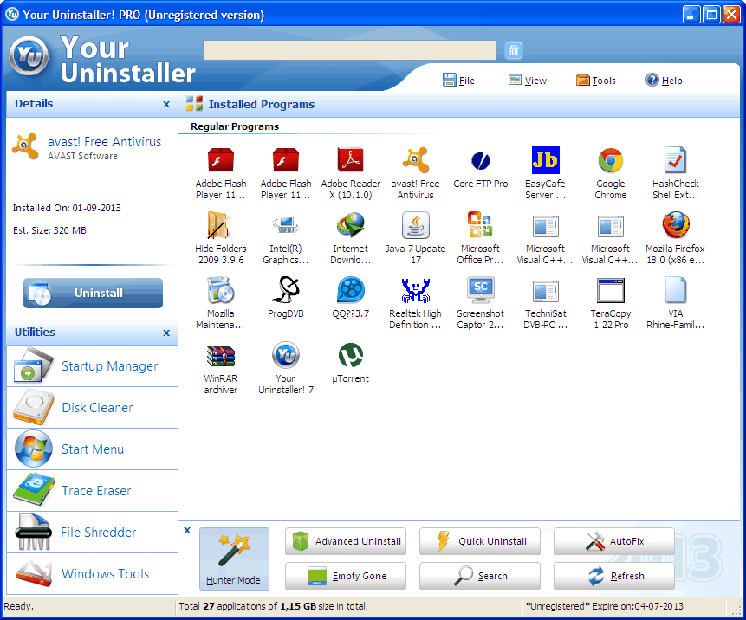Viewport: 746px width, 620px height.
Task: Click the Search button
Action: [x=480, y=576]
